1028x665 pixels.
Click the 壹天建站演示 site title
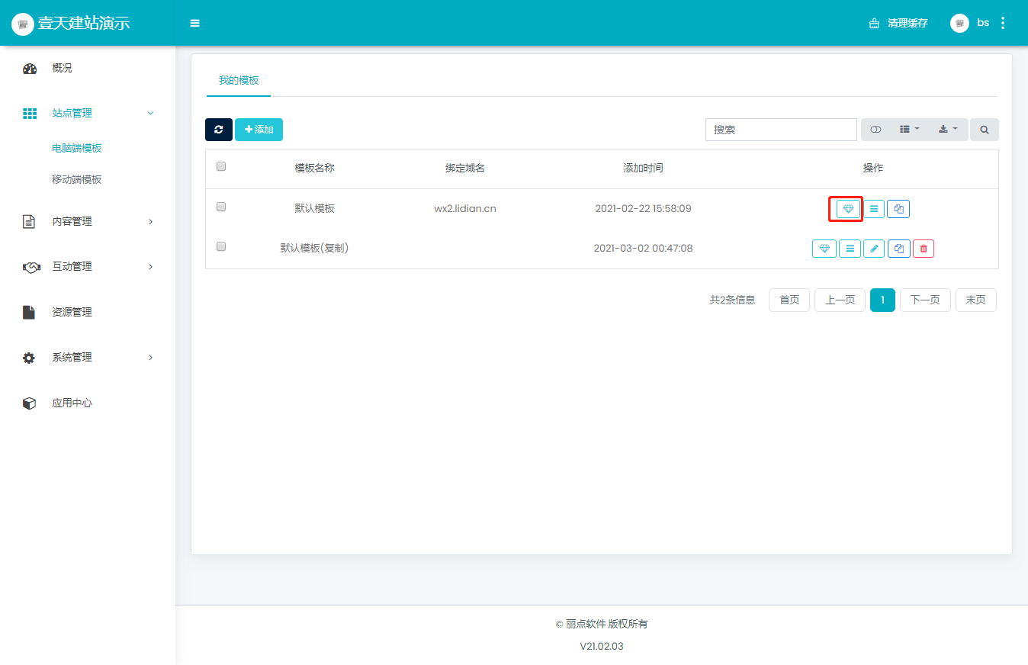coord(85,24)
